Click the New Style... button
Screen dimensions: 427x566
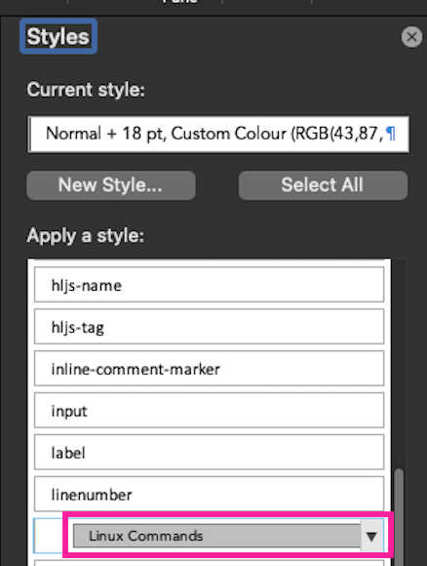(x=111, y=185)
